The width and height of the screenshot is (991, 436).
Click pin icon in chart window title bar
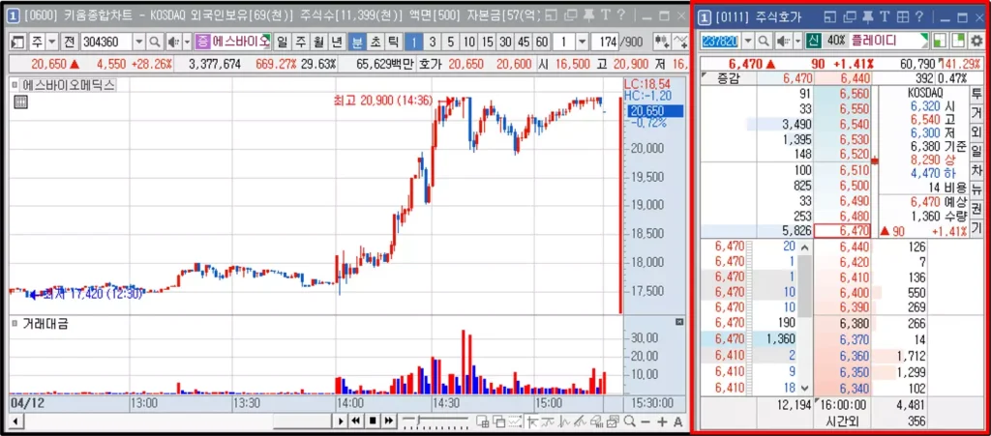click(x=587, y=15)
